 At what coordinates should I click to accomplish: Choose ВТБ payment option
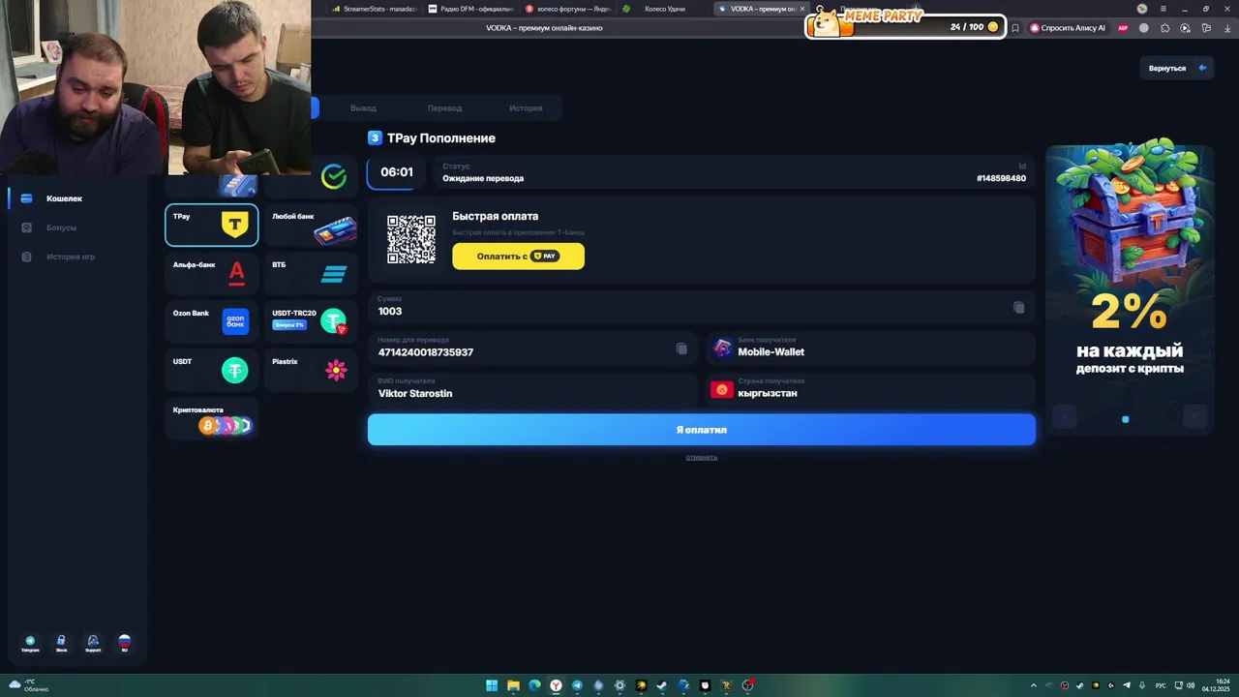(311, 273)
